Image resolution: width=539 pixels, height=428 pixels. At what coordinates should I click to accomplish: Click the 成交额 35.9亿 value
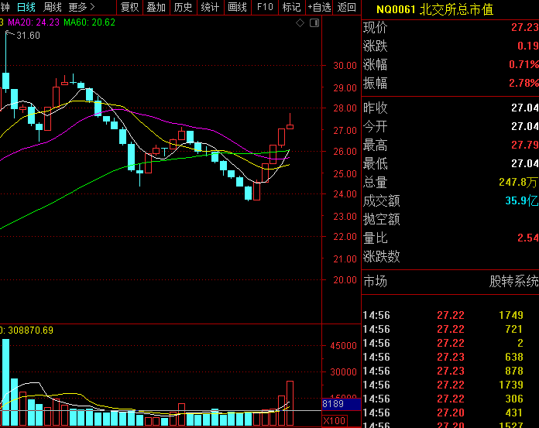(x=522, y=200)
